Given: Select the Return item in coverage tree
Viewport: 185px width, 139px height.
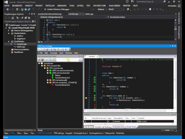Looking at the screenshot, I should point(58,75).
